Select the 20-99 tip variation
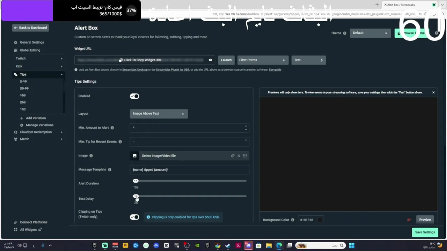This screenshot has height=251, width=447. 24,89
